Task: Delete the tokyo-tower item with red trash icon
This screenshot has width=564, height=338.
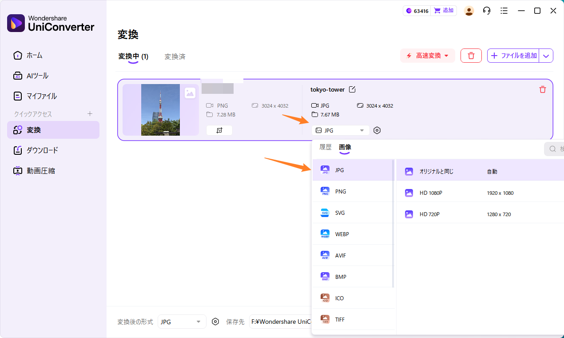Action: click(x=542, y=90)
